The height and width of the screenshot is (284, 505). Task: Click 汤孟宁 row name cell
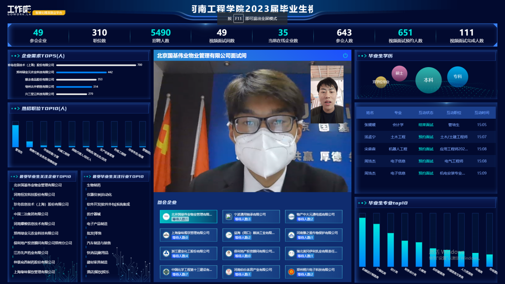click(x=370, y=137)
